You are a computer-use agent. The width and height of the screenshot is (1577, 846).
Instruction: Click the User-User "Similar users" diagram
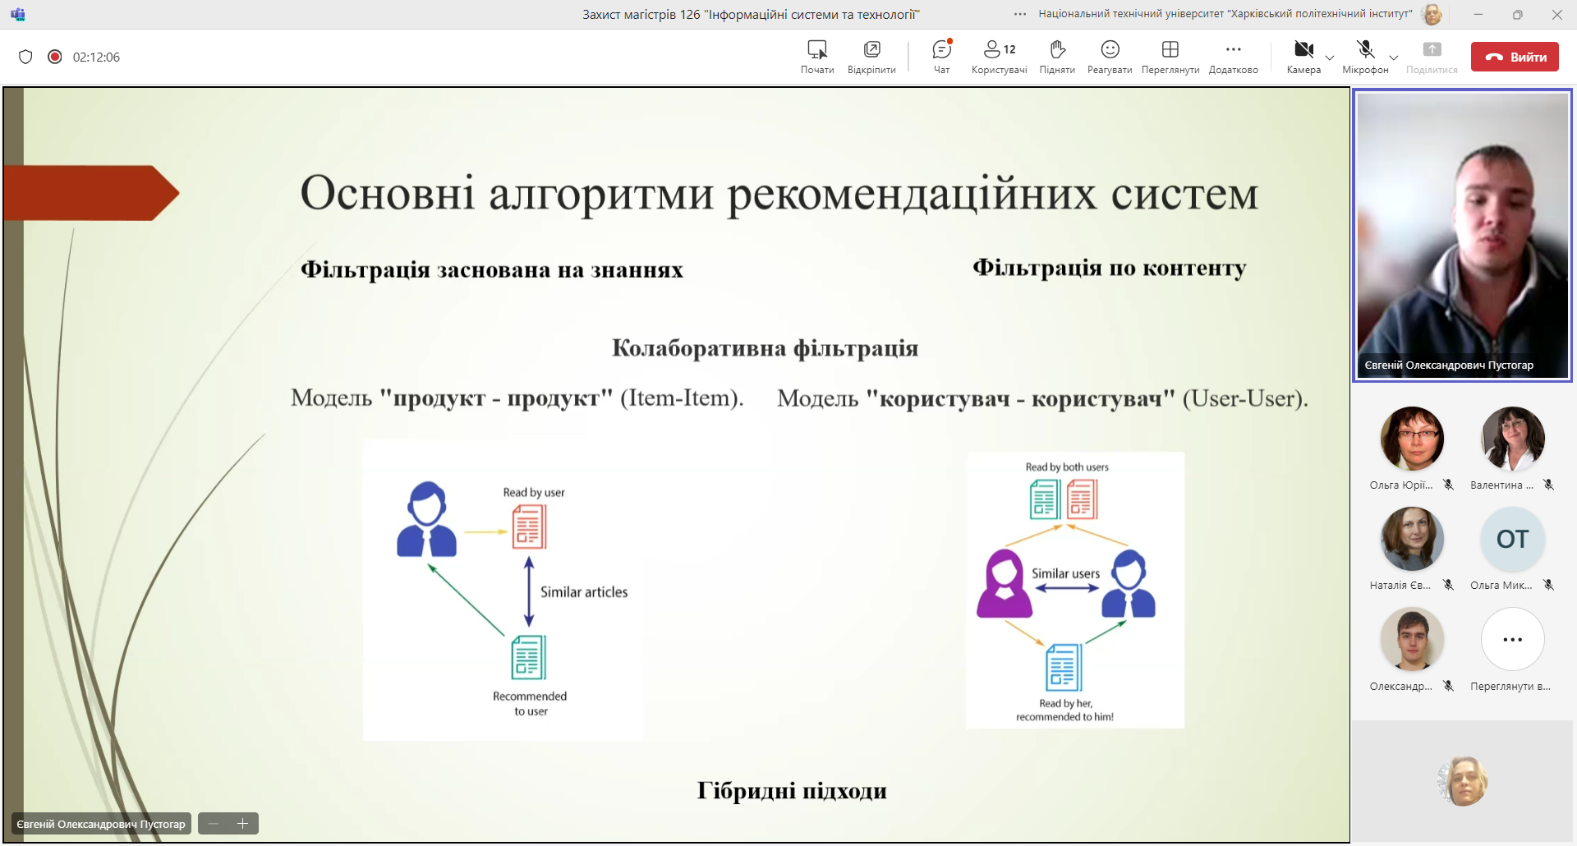(1075, 590)
